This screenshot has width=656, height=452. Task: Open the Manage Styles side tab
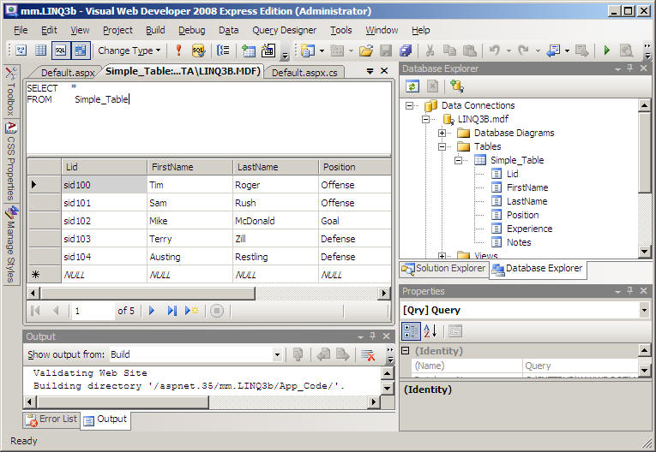(x=11, y=244)
